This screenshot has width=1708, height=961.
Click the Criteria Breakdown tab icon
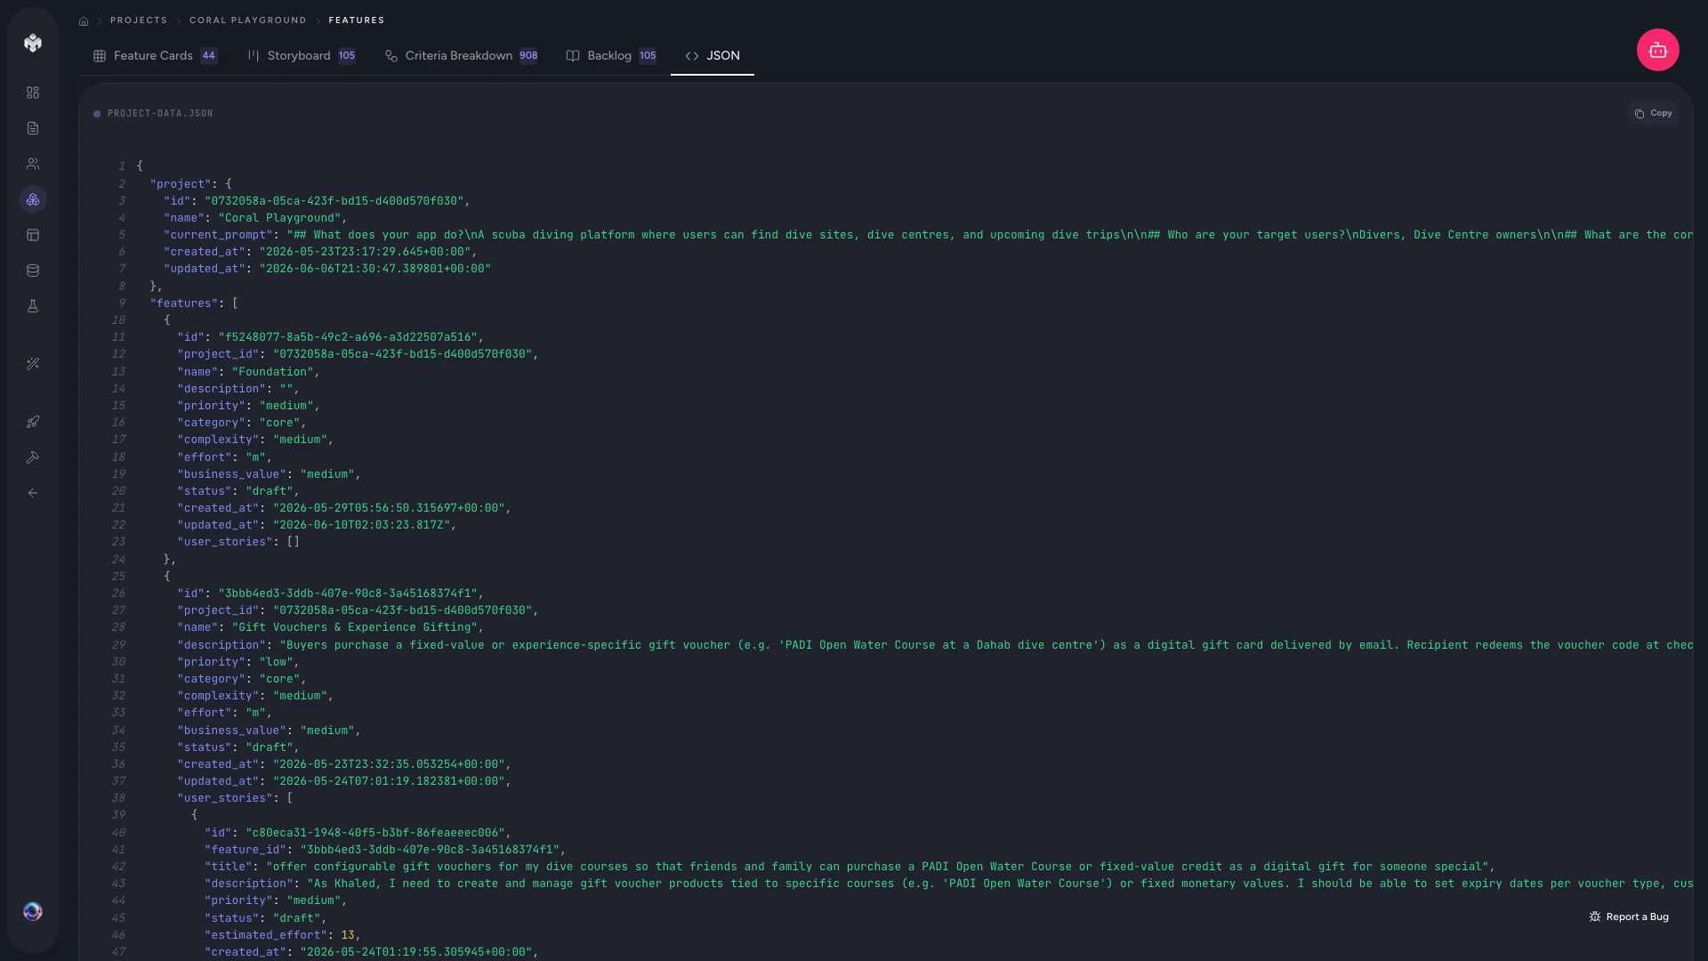click(391, 56)
